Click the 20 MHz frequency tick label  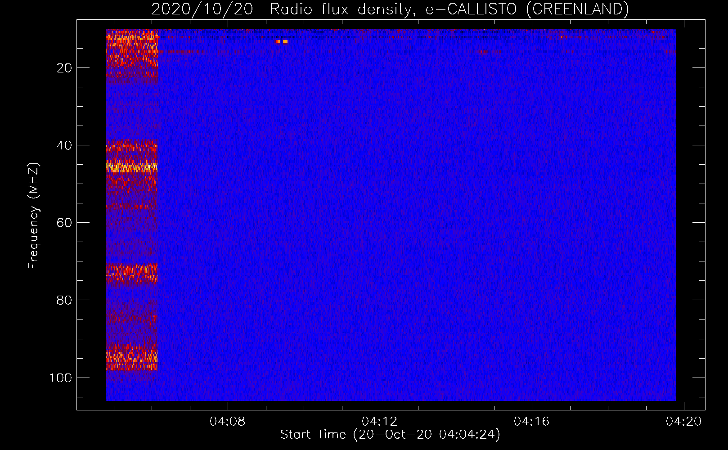click(64, 68)
